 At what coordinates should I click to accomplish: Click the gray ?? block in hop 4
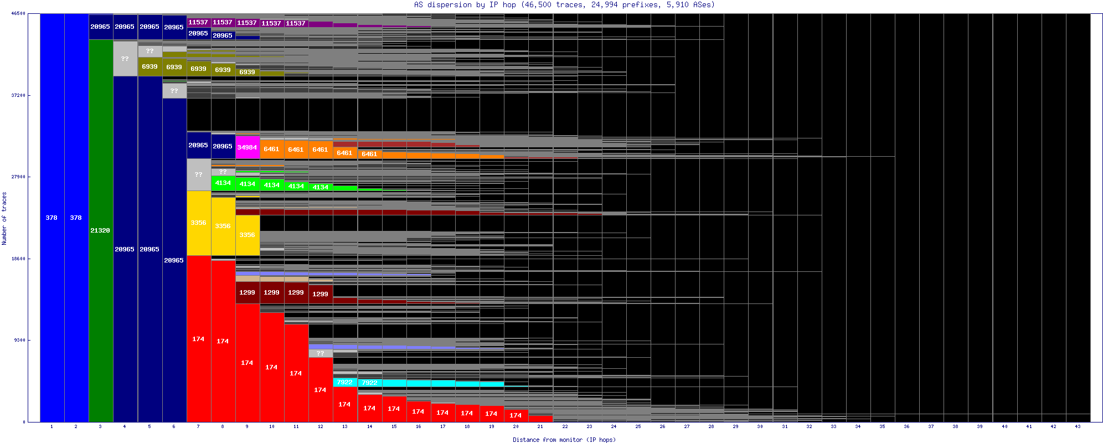click(x=125, y=58)
